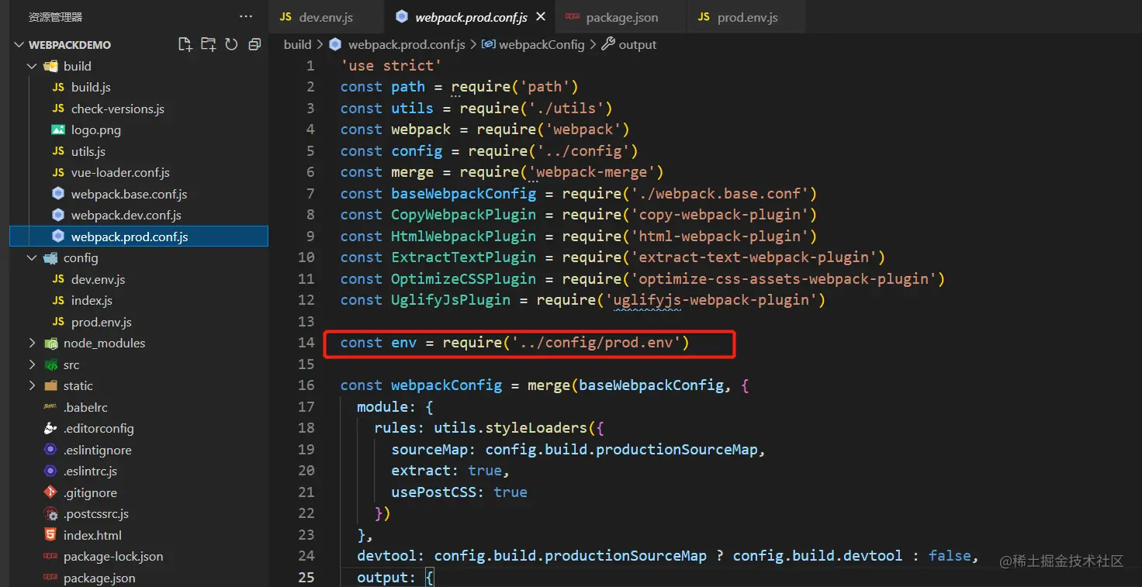Click the HTML5 icon beside index.html
The image size is (1142, 587).
[50, 535]
